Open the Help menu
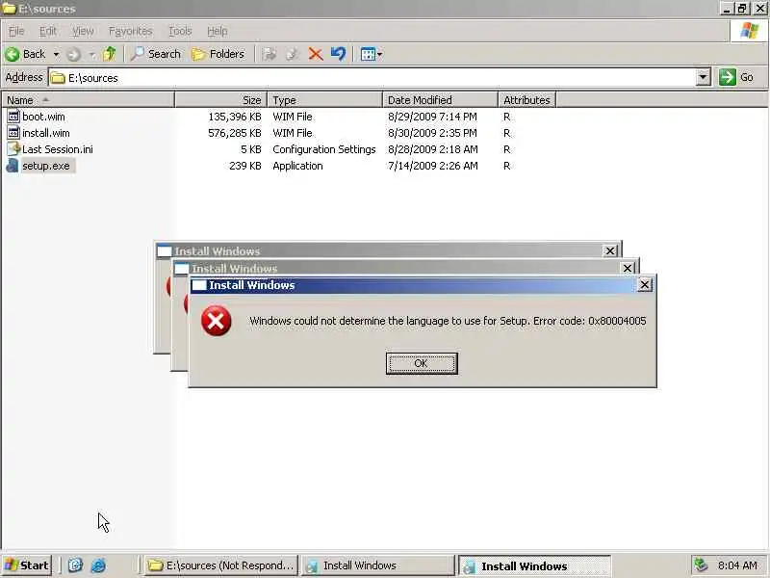 218,31
